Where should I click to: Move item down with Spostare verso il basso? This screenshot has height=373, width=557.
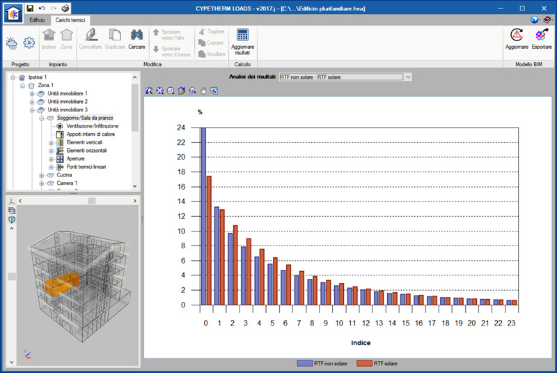point(172,51)
